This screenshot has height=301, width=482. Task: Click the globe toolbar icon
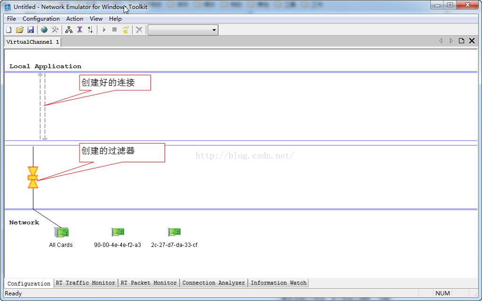(x=44, y=30)
